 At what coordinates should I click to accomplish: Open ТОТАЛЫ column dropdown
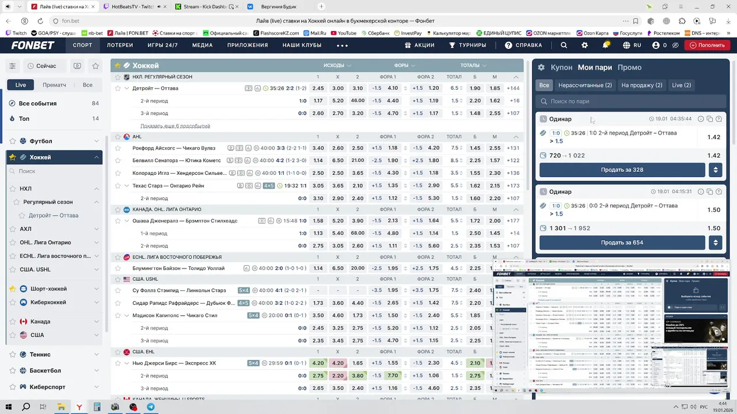(x=473, y=66)
